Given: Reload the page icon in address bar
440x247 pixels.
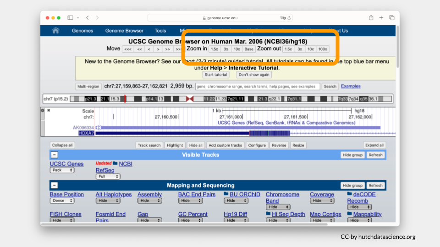Looking at the screenshot, I should pos(289,18).
